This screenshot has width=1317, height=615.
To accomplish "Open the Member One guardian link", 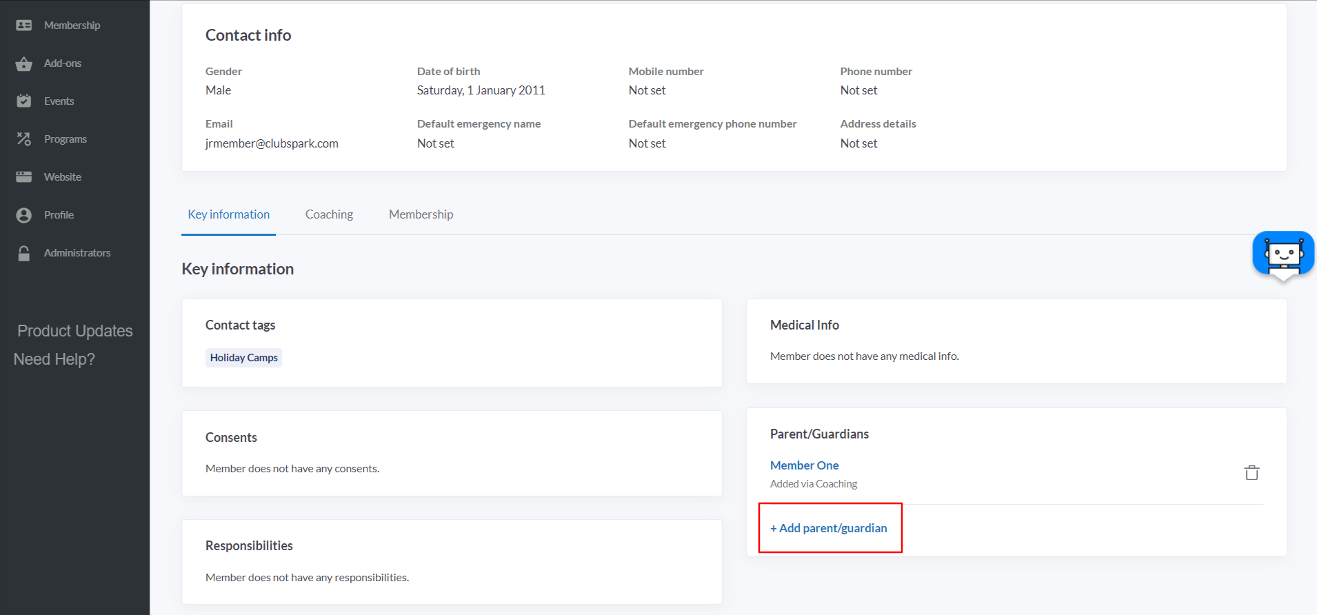I will [804, 465].
